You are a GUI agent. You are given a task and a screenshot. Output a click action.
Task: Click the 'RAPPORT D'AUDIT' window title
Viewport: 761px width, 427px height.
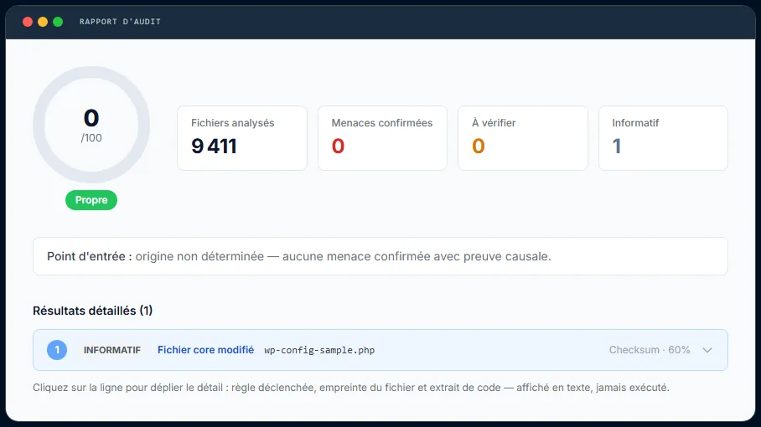coord(120,22)
